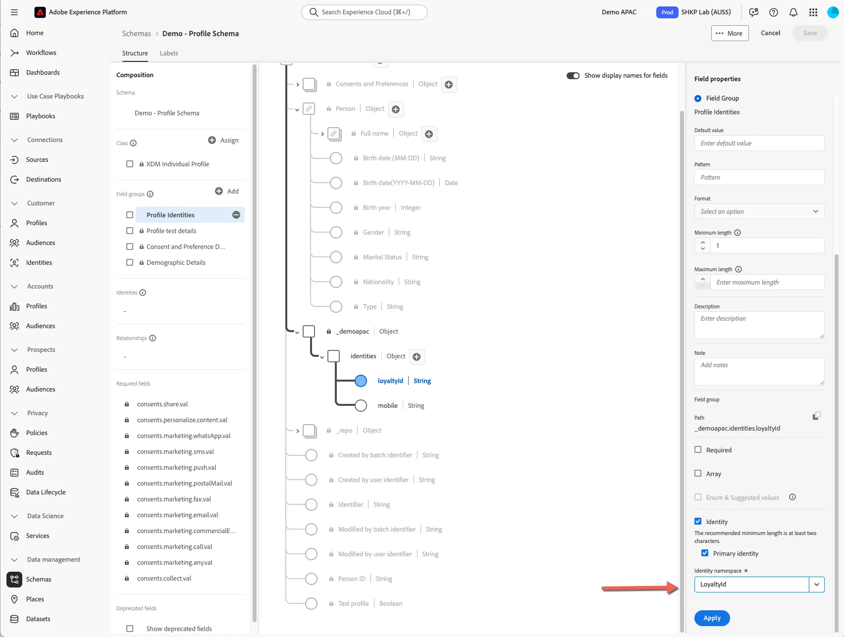Copy the field path icon
Screen dimensions: 844x637
click(x=817, y=416)
